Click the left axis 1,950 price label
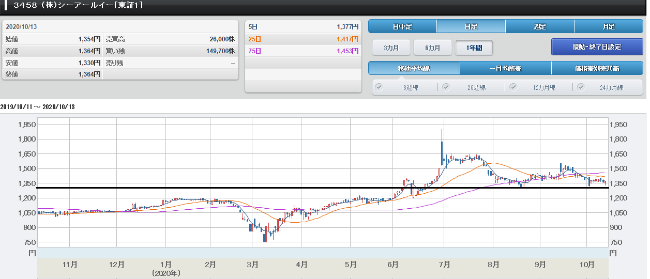650x279 pixels. tap(26, 125)
